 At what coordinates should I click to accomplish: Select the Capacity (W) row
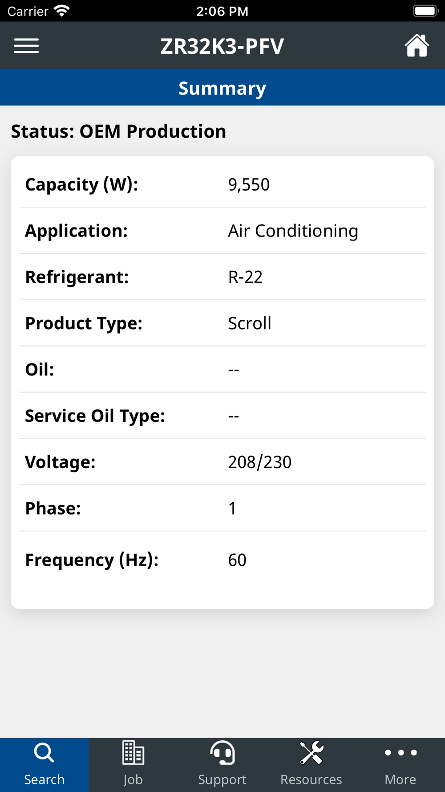click(222, 184)
